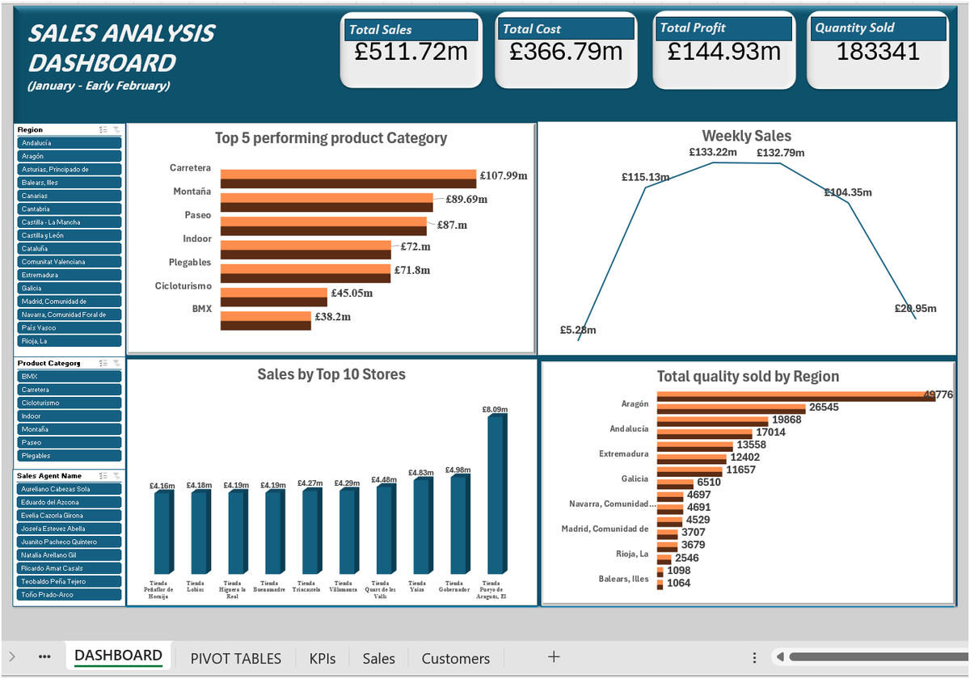This screenshot has width=970, height=679.
Task: Select the Total Profit KPI card
Action: pyautogui.click(x=723, y=49)
